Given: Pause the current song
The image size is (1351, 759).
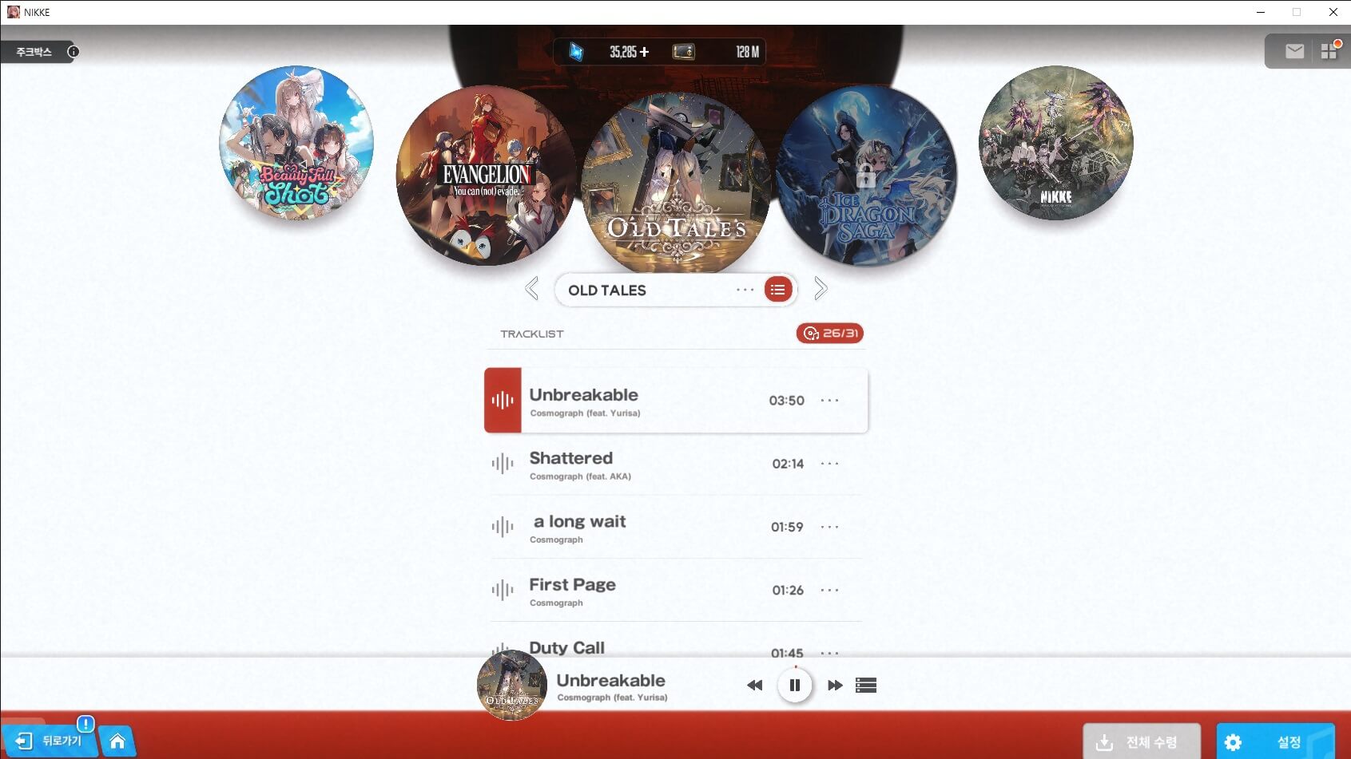Looking at the screenshot, I should tap(795, 685).
